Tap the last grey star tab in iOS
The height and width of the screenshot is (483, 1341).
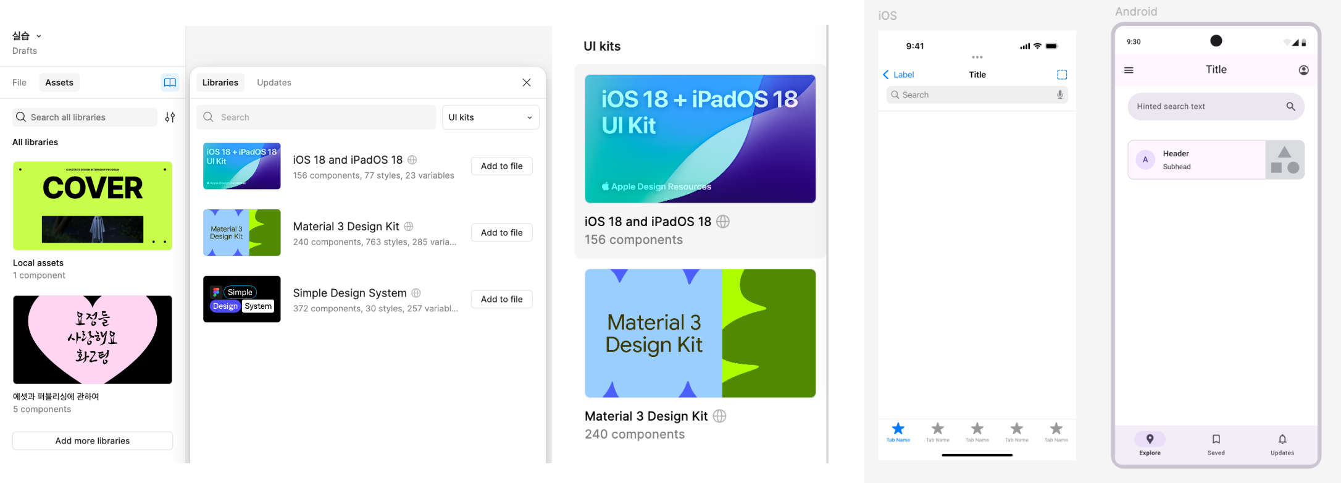(1056, 431)
